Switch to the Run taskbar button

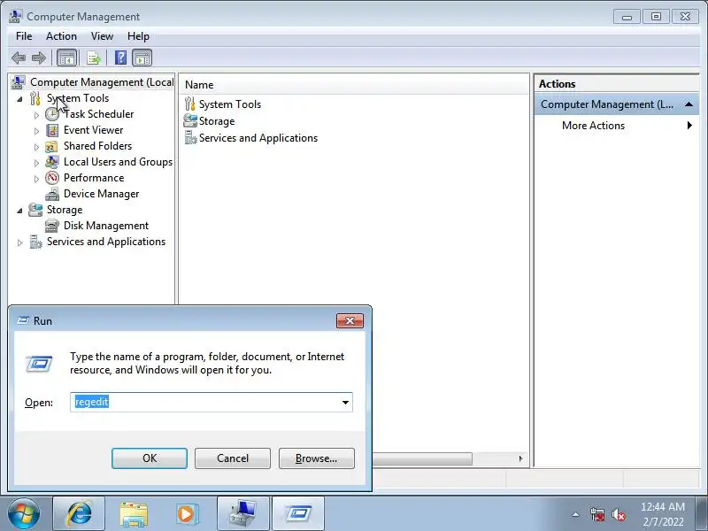tap(298, 514)
